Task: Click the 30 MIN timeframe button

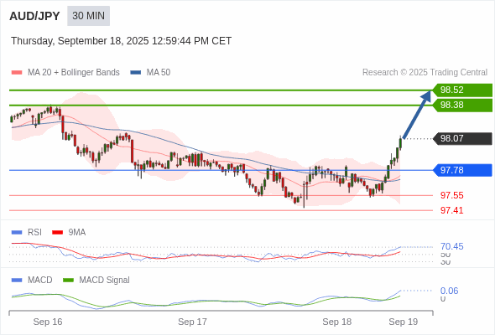Action: coord(88,16)
